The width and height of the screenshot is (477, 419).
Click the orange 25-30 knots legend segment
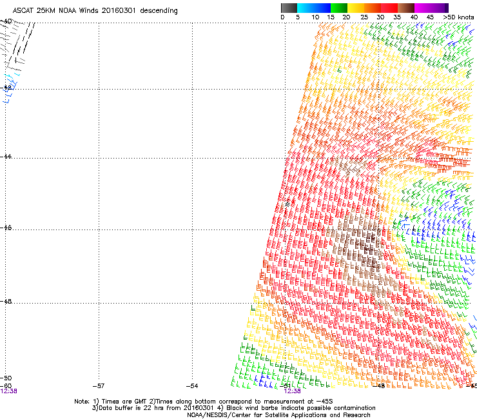click(373, 8)
